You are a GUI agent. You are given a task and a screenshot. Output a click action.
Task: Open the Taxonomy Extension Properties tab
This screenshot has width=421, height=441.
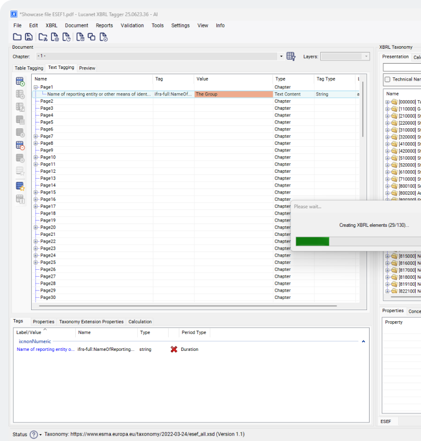pos(91,322)
